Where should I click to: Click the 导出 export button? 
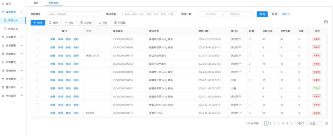point(103,23)
